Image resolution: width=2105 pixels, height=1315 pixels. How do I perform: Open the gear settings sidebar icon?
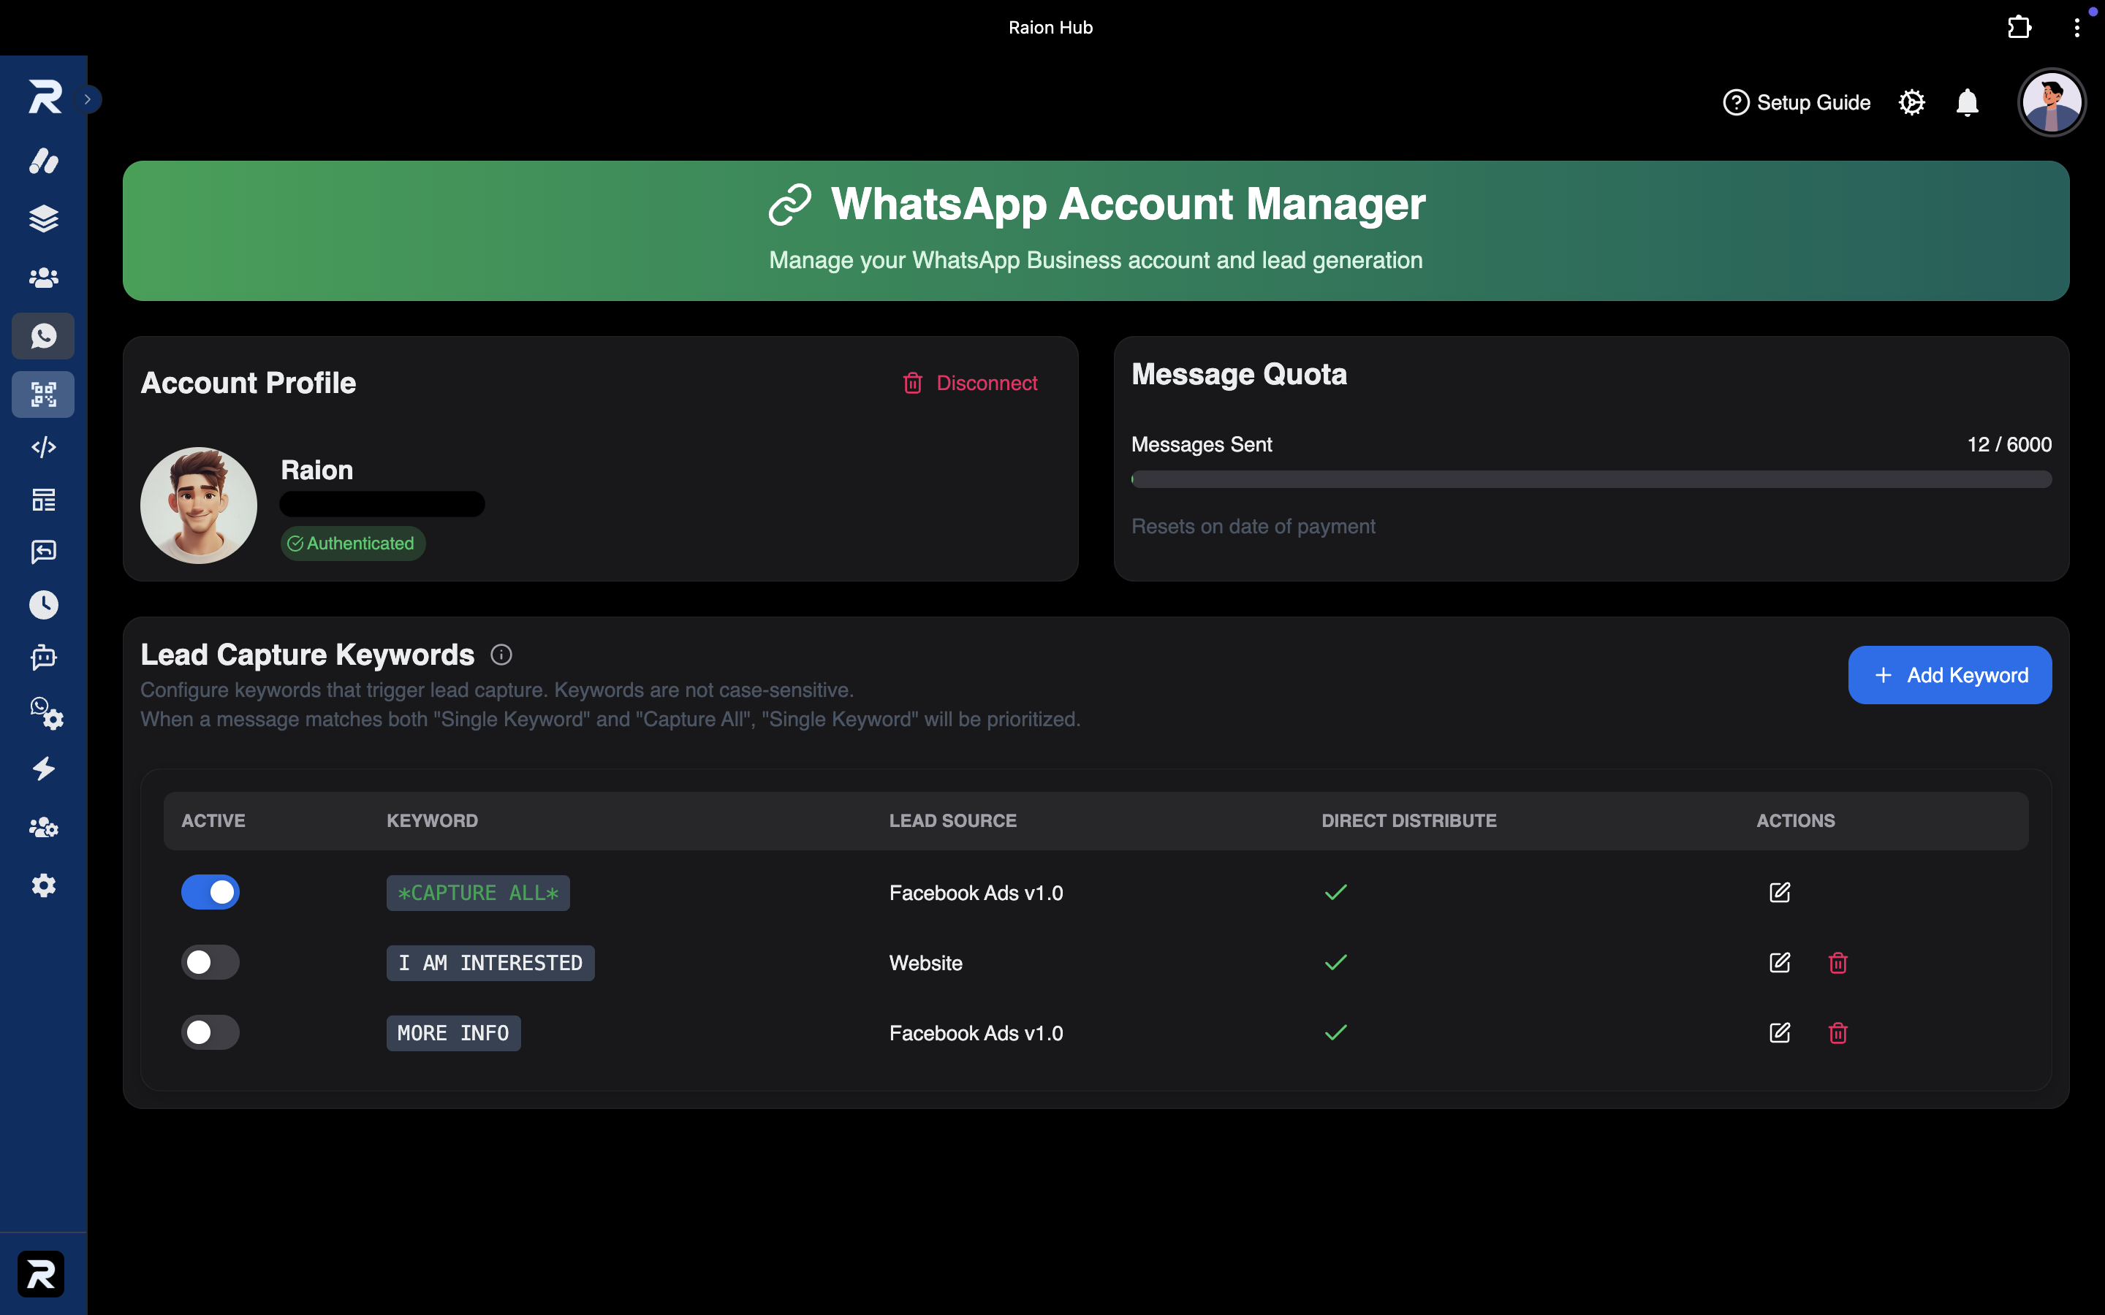(x=44, y=885)
